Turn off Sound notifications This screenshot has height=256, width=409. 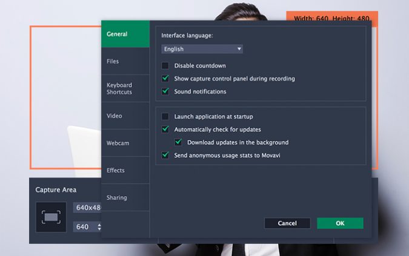165,91
